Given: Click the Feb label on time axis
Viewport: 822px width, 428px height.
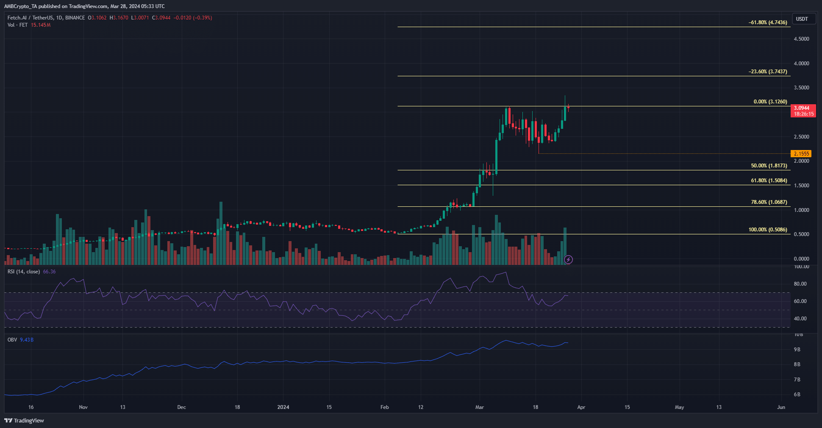Looking at the screenshot, I should [x=385, y=407].
